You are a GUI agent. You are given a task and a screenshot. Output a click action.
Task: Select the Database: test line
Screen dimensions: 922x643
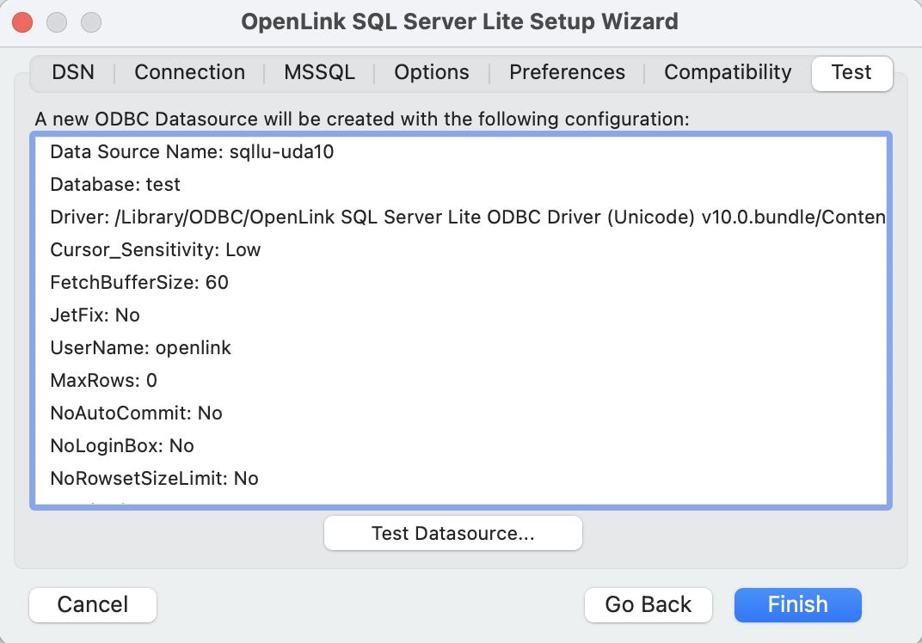pyautogui.click(x=115, y=185)
